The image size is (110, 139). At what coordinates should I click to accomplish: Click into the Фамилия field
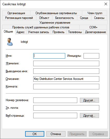pyautogui.click(x=66, y=63)
